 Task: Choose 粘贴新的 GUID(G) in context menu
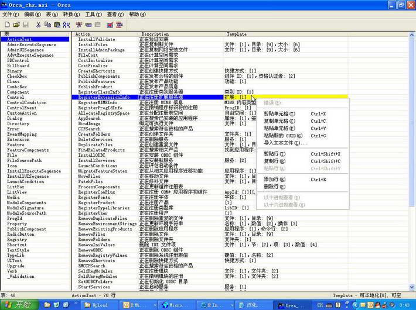(x=302, y=136)
